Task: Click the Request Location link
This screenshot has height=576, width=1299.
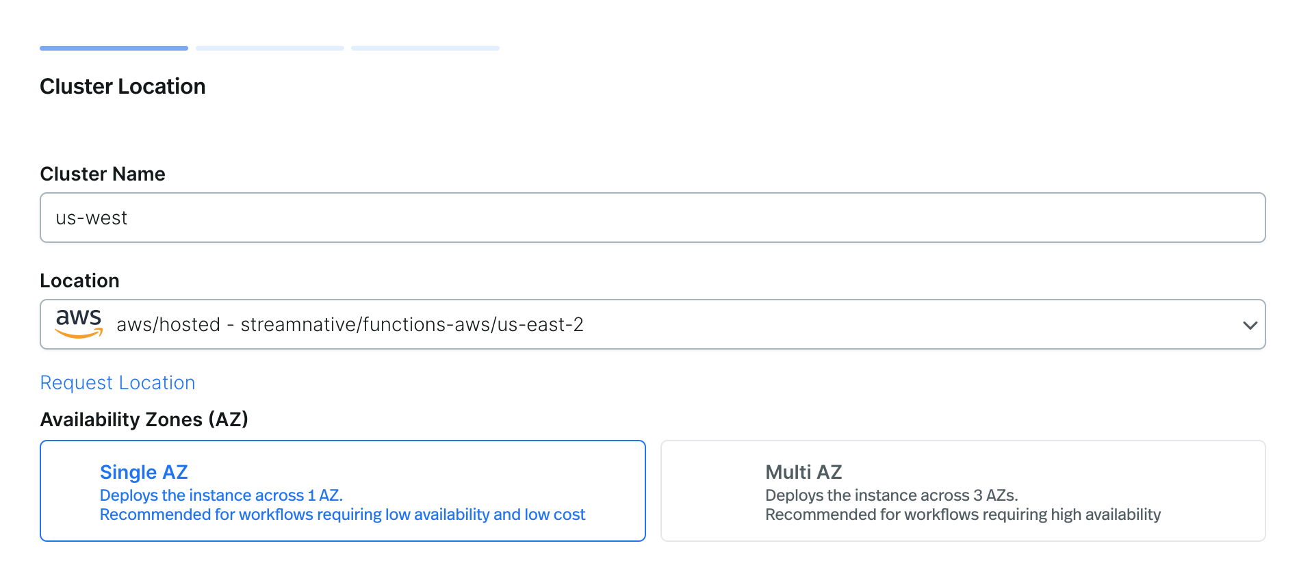Action: [118, 383]
